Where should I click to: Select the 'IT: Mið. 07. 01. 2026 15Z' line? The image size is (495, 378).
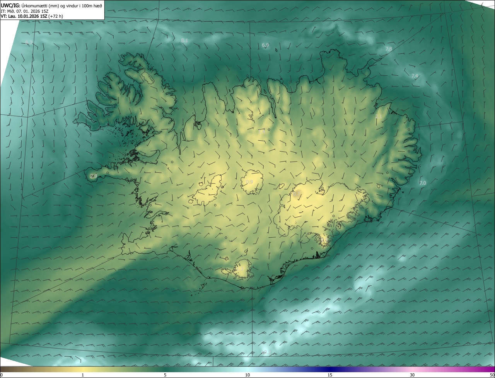point(24,11)
